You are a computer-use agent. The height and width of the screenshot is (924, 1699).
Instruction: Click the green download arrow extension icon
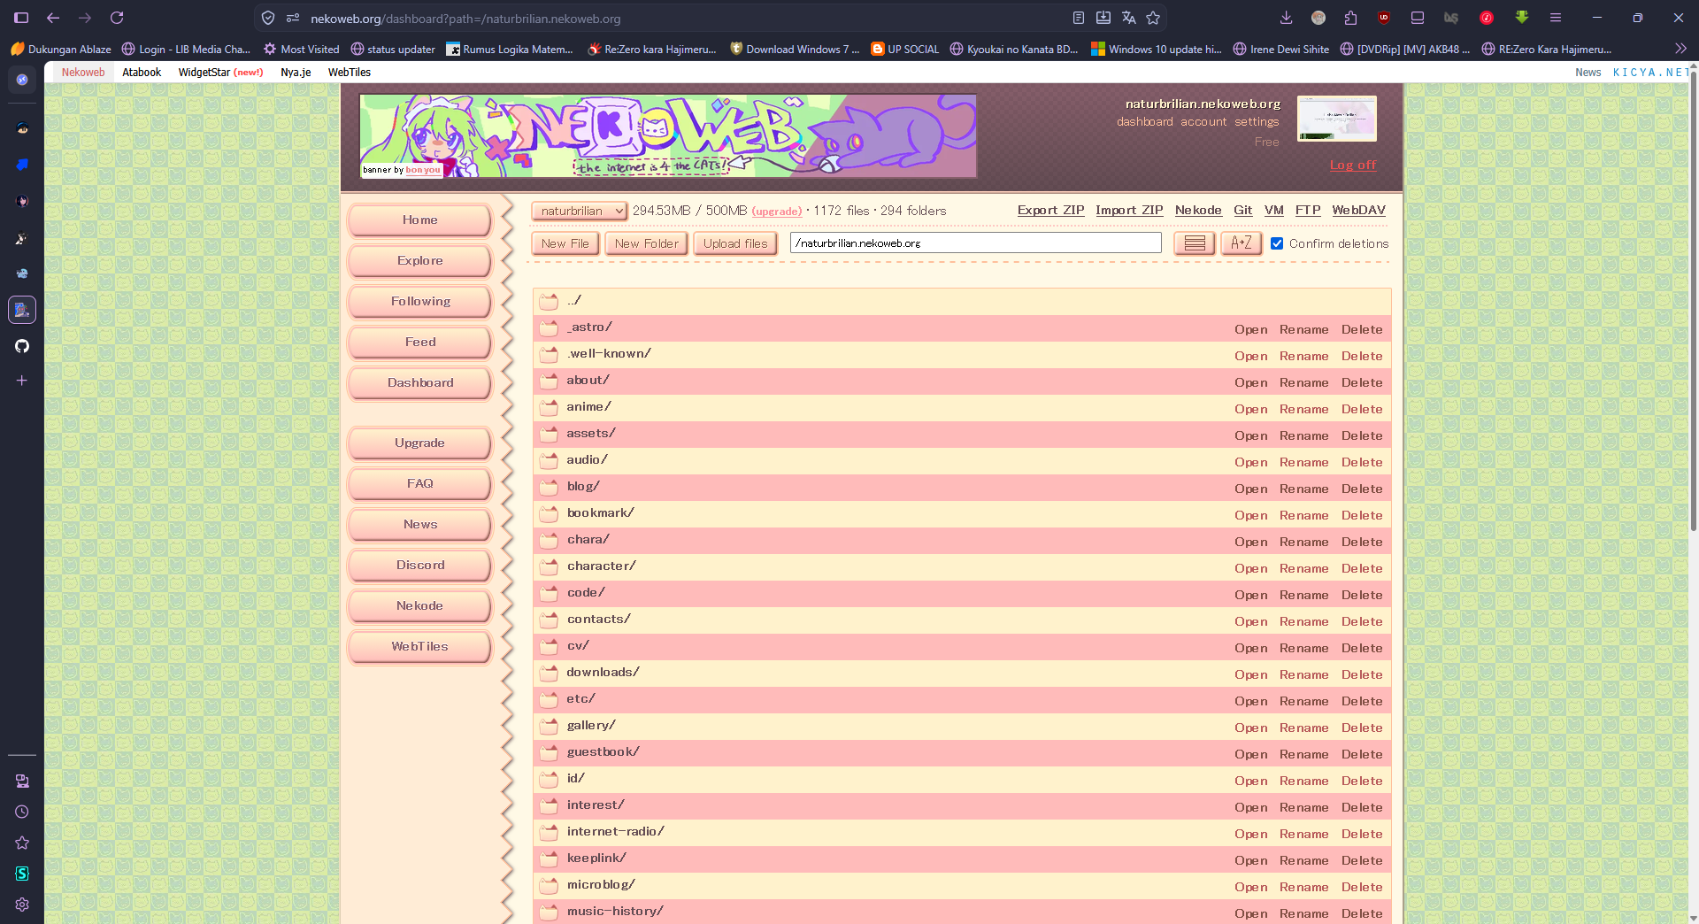point(1522,18)
